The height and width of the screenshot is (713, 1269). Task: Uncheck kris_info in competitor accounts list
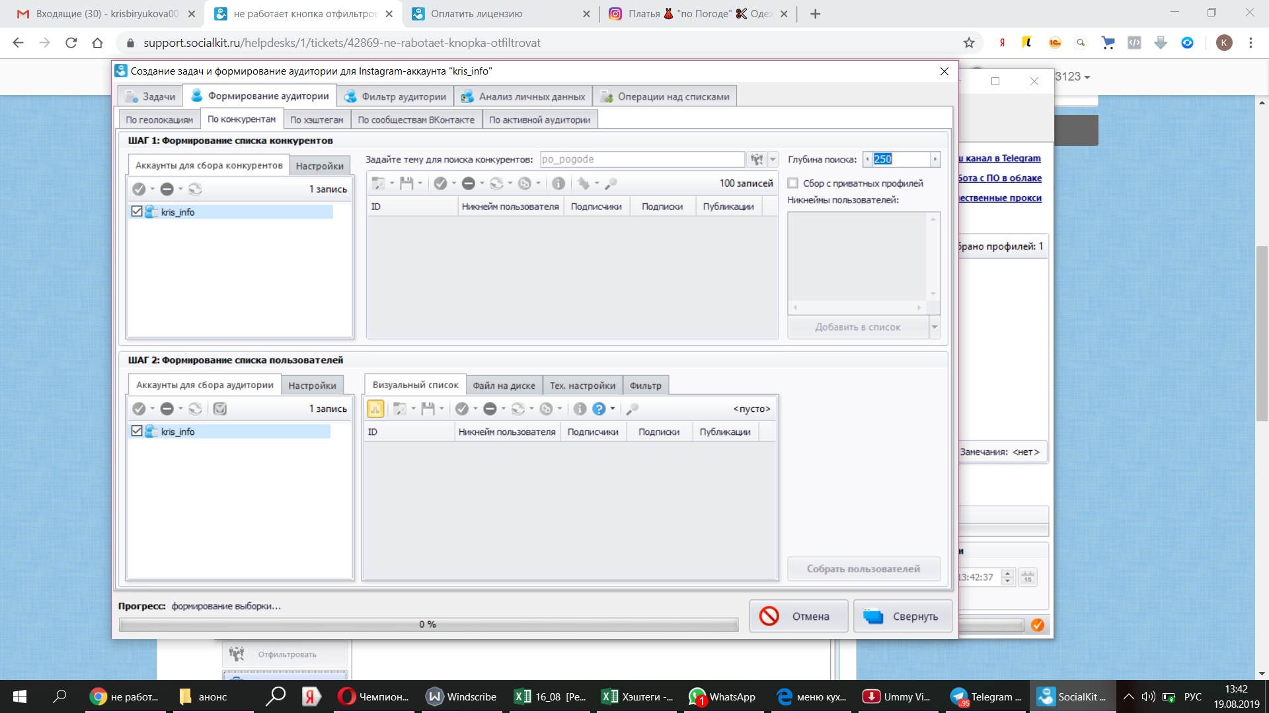[137, 211]
